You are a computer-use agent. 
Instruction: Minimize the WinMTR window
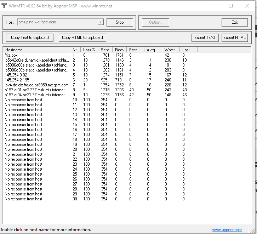215,6
